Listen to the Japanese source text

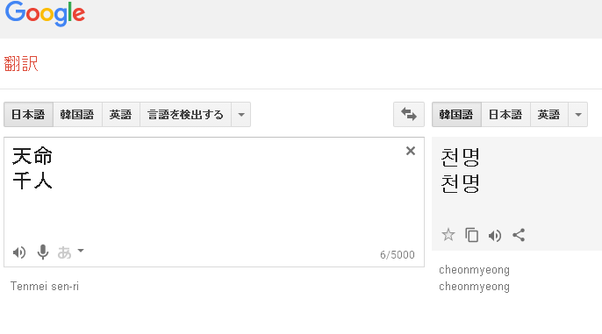19,252
